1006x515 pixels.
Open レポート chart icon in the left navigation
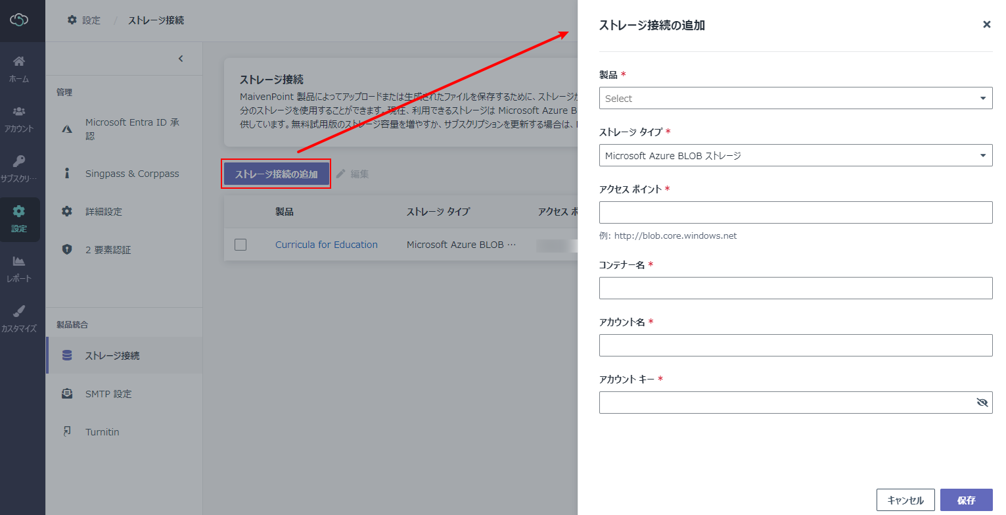(19, 261)
